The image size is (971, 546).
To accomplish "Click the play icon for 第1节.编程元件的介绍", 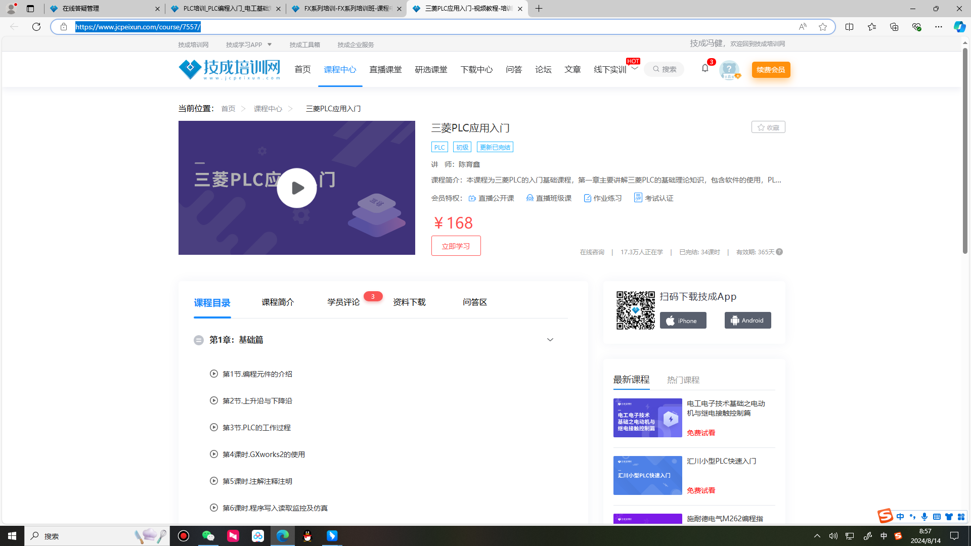I will 214,374.
